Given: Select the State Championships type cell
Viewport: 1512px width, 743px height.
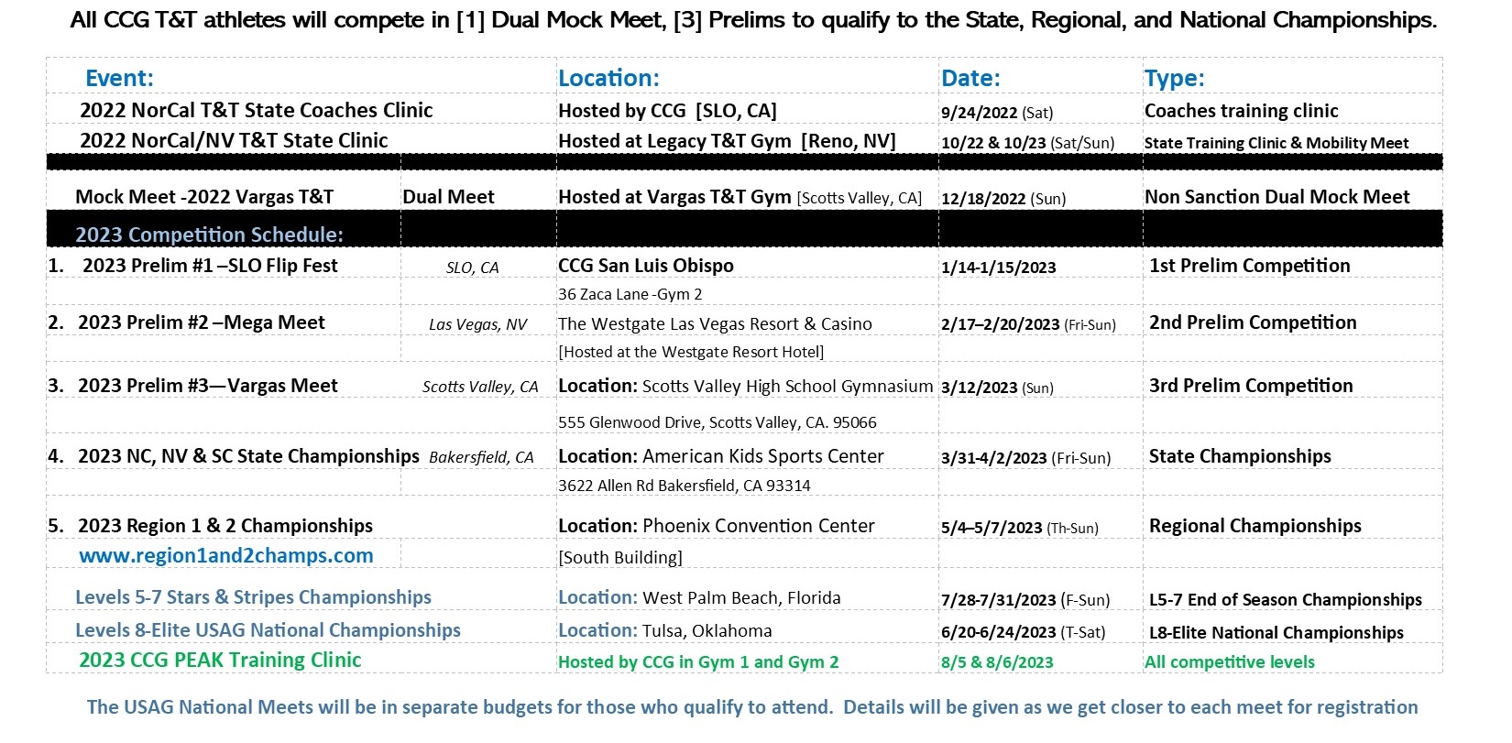Looking at the screenshot, I should (x=1240, y=456).
